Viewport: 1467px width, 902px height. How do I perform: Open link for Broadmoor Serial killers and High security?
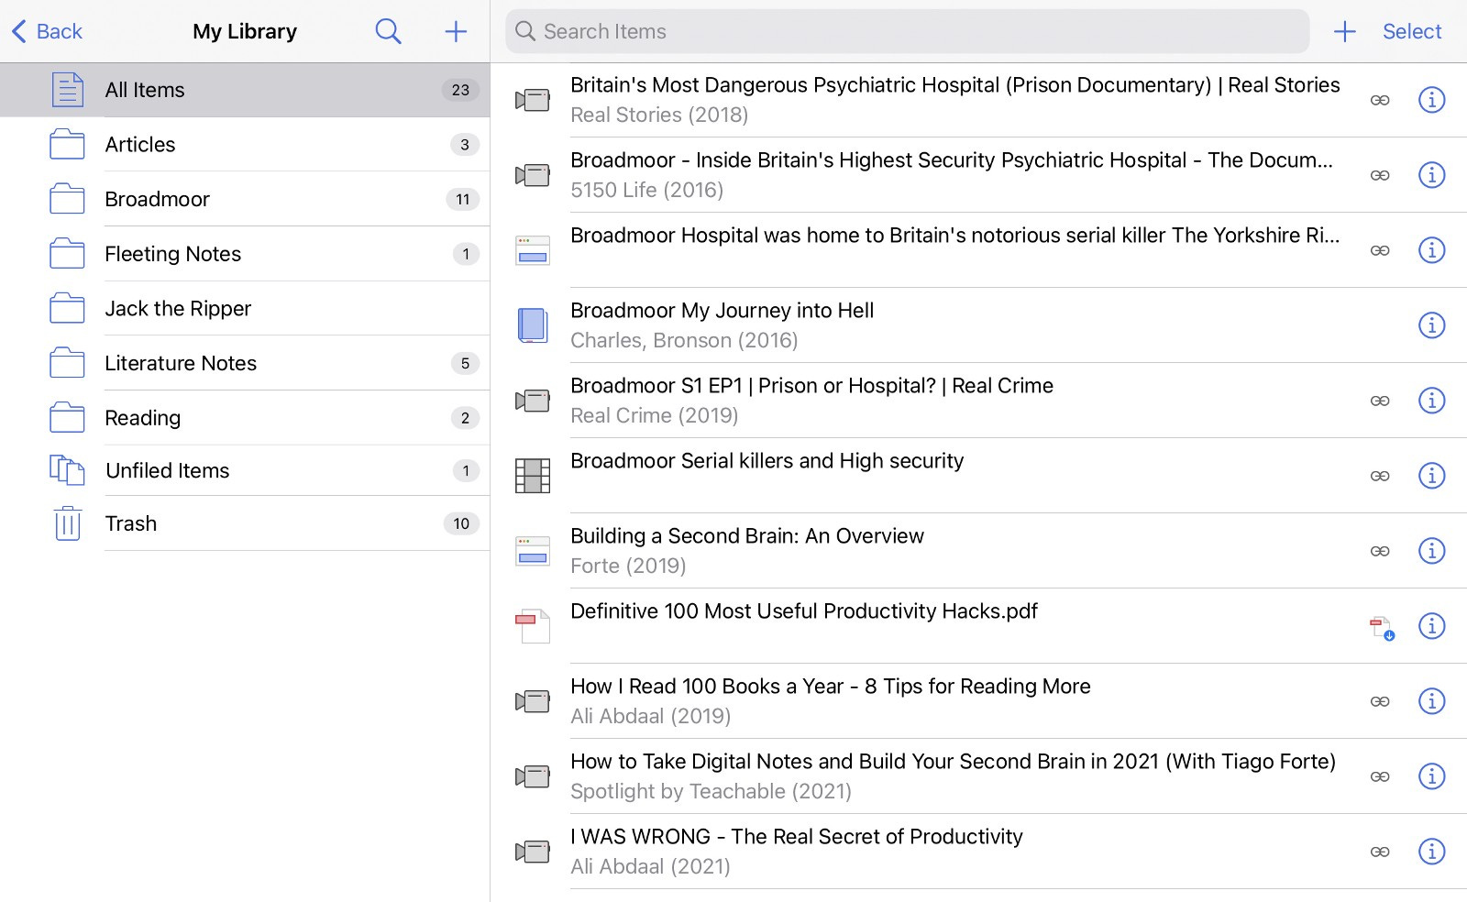tap(1380, 476)
